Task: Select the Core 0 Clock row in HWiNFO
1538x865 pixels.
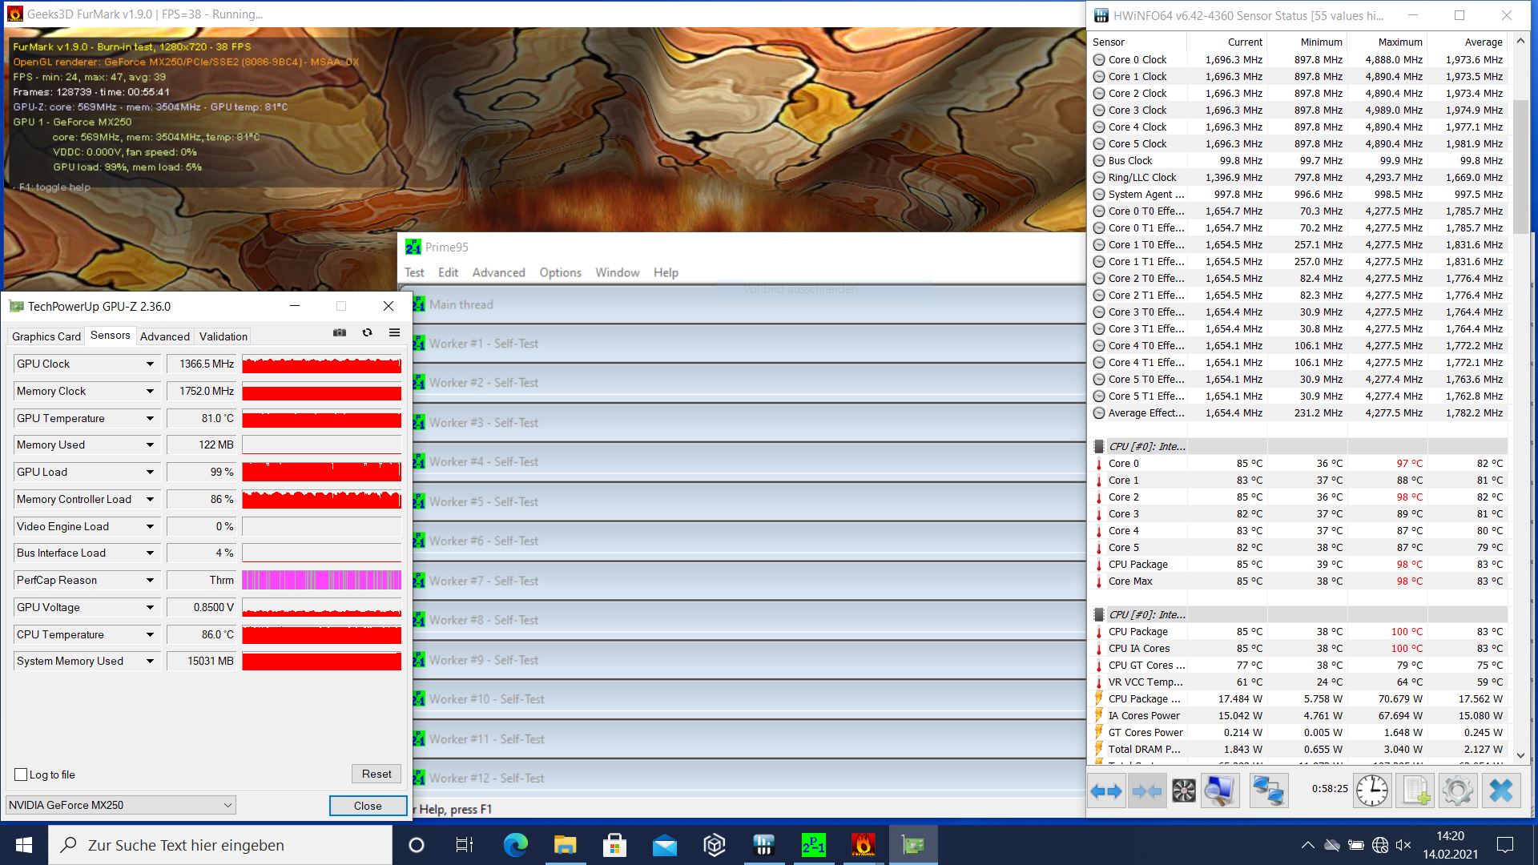Action: [1299, 59]
